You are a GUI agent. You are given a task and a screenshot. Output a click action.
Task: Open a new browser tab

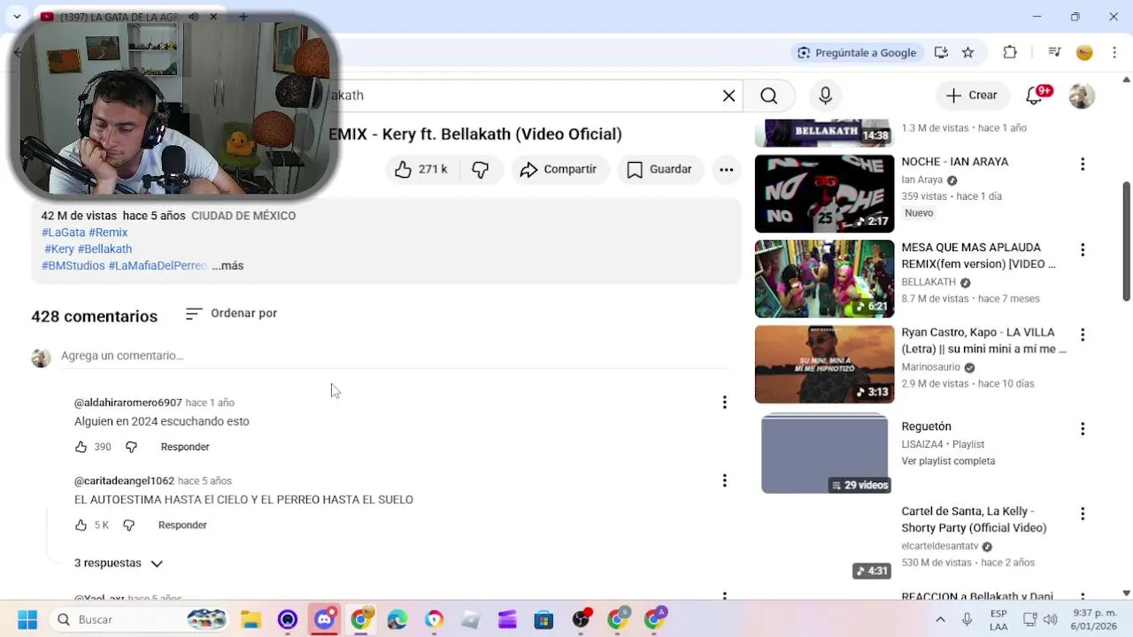[243, 17]
